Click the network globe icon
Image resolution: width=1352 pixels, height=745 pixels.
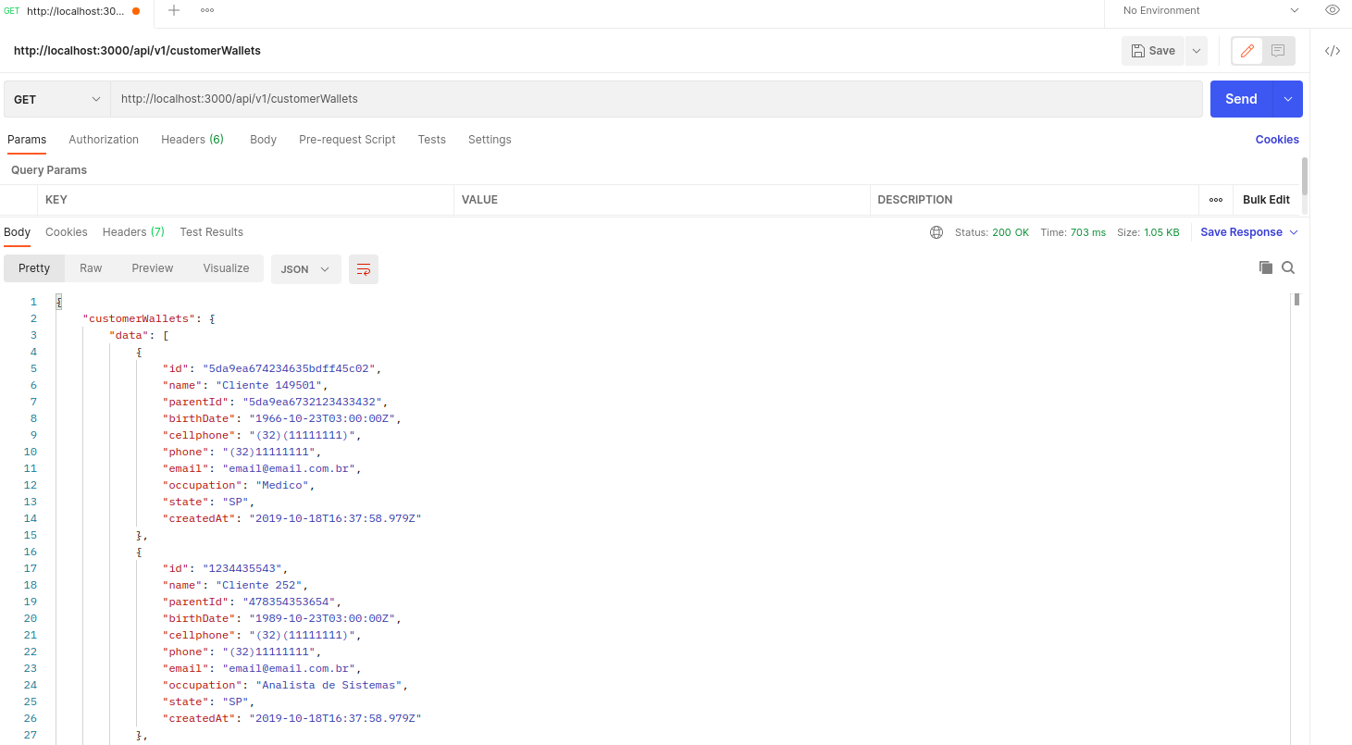(x=936, y=232)
